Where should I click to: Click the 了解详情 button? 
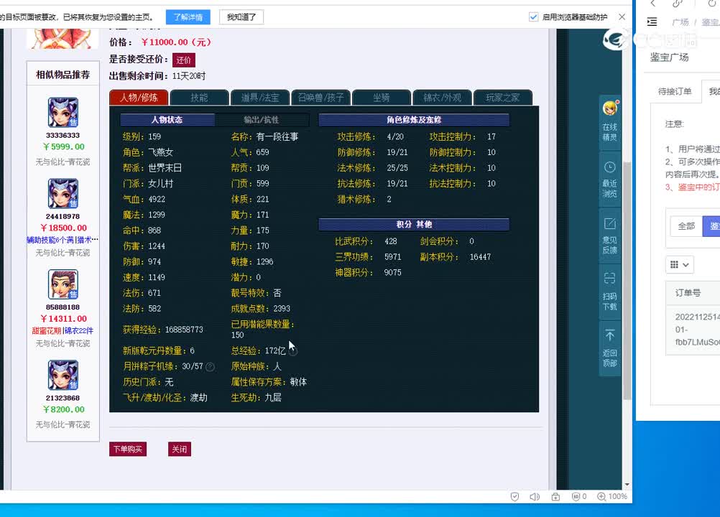[188, 17]
